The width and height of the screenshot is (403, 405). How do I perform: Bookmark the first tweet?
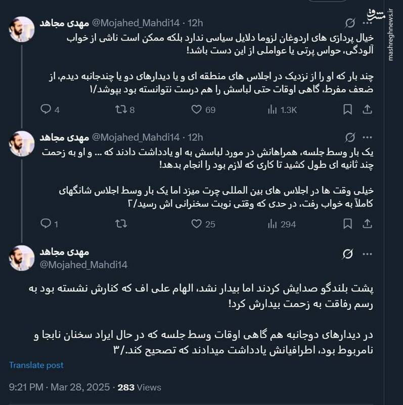(347, 108)
